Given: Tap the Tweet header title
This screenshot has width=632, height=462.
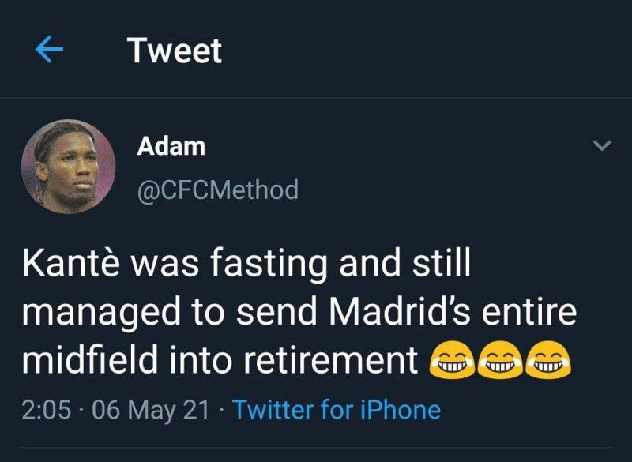Looking at the screenshot, I should (x=175, y=51).
